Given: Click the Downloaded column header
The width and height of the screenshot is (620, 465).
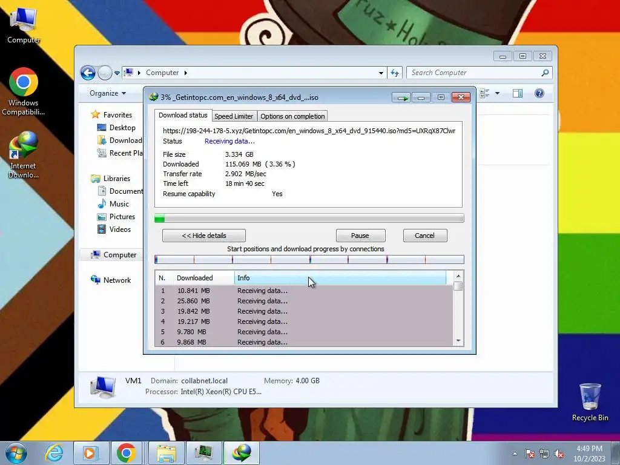Looking at the screenshot, I should click(204, 278).
